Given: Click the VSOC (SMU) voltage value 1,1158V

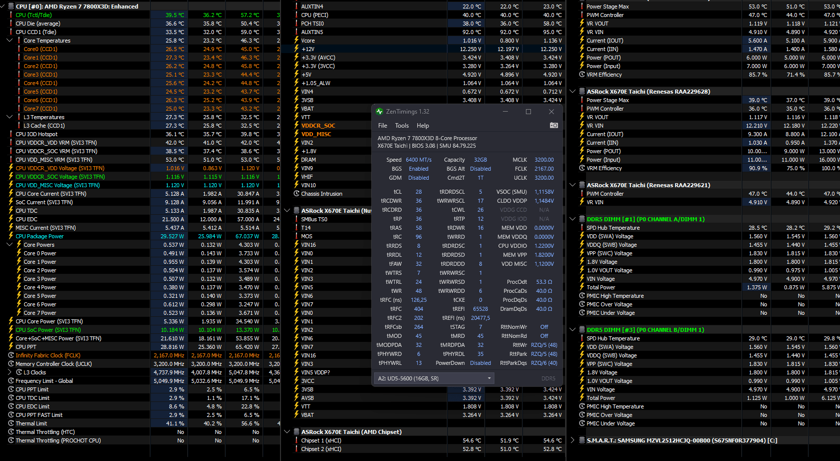Looking at the screenshot, I should pos(544,192).
